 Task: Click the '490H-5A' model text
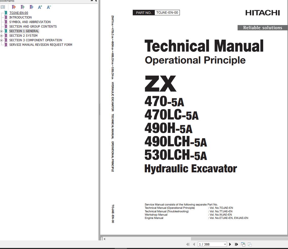168,128
